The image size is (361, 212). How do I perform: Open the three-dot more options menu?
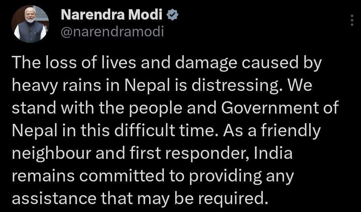click(352, 22)
